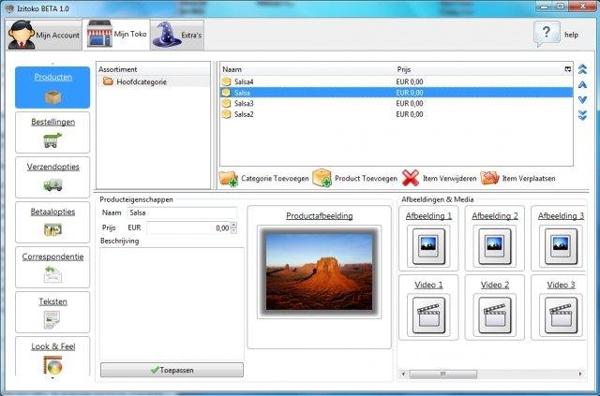Decrease price with spinner down arrow
600x396 pixels.
click(233, 231)
